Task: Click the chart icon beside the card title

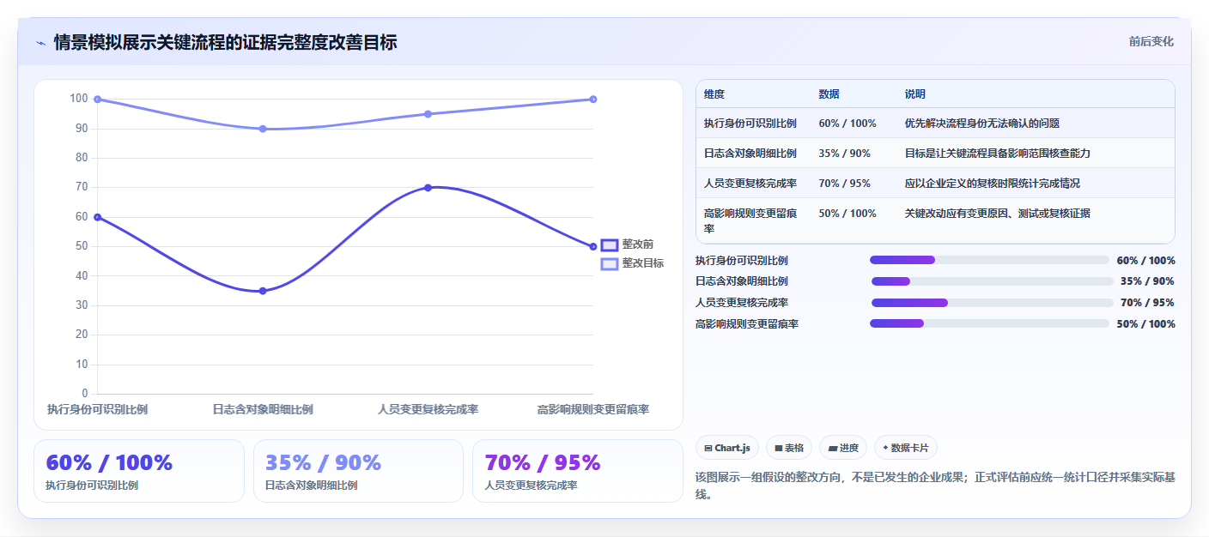Action: click(x=40, y=43)
